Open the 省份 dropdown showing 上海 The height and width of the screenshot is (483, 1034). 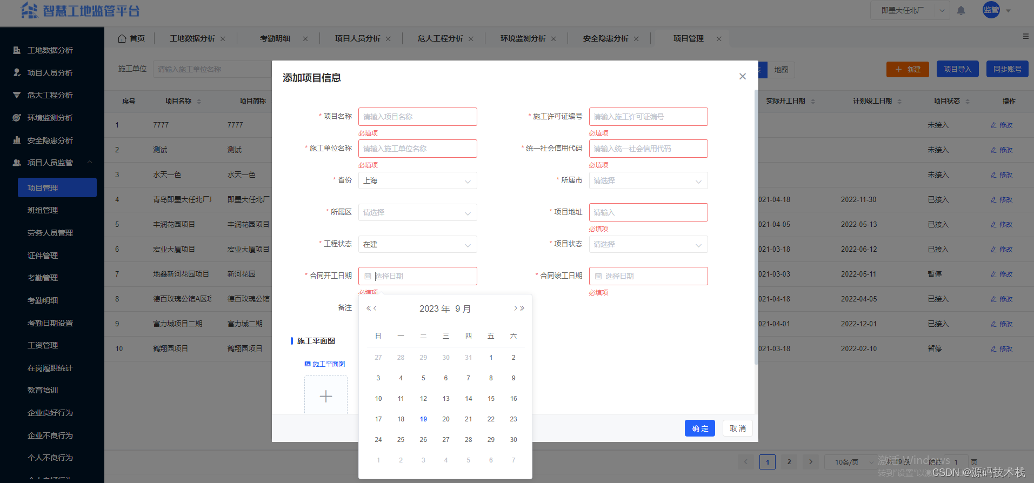click(x=417, y=180)
